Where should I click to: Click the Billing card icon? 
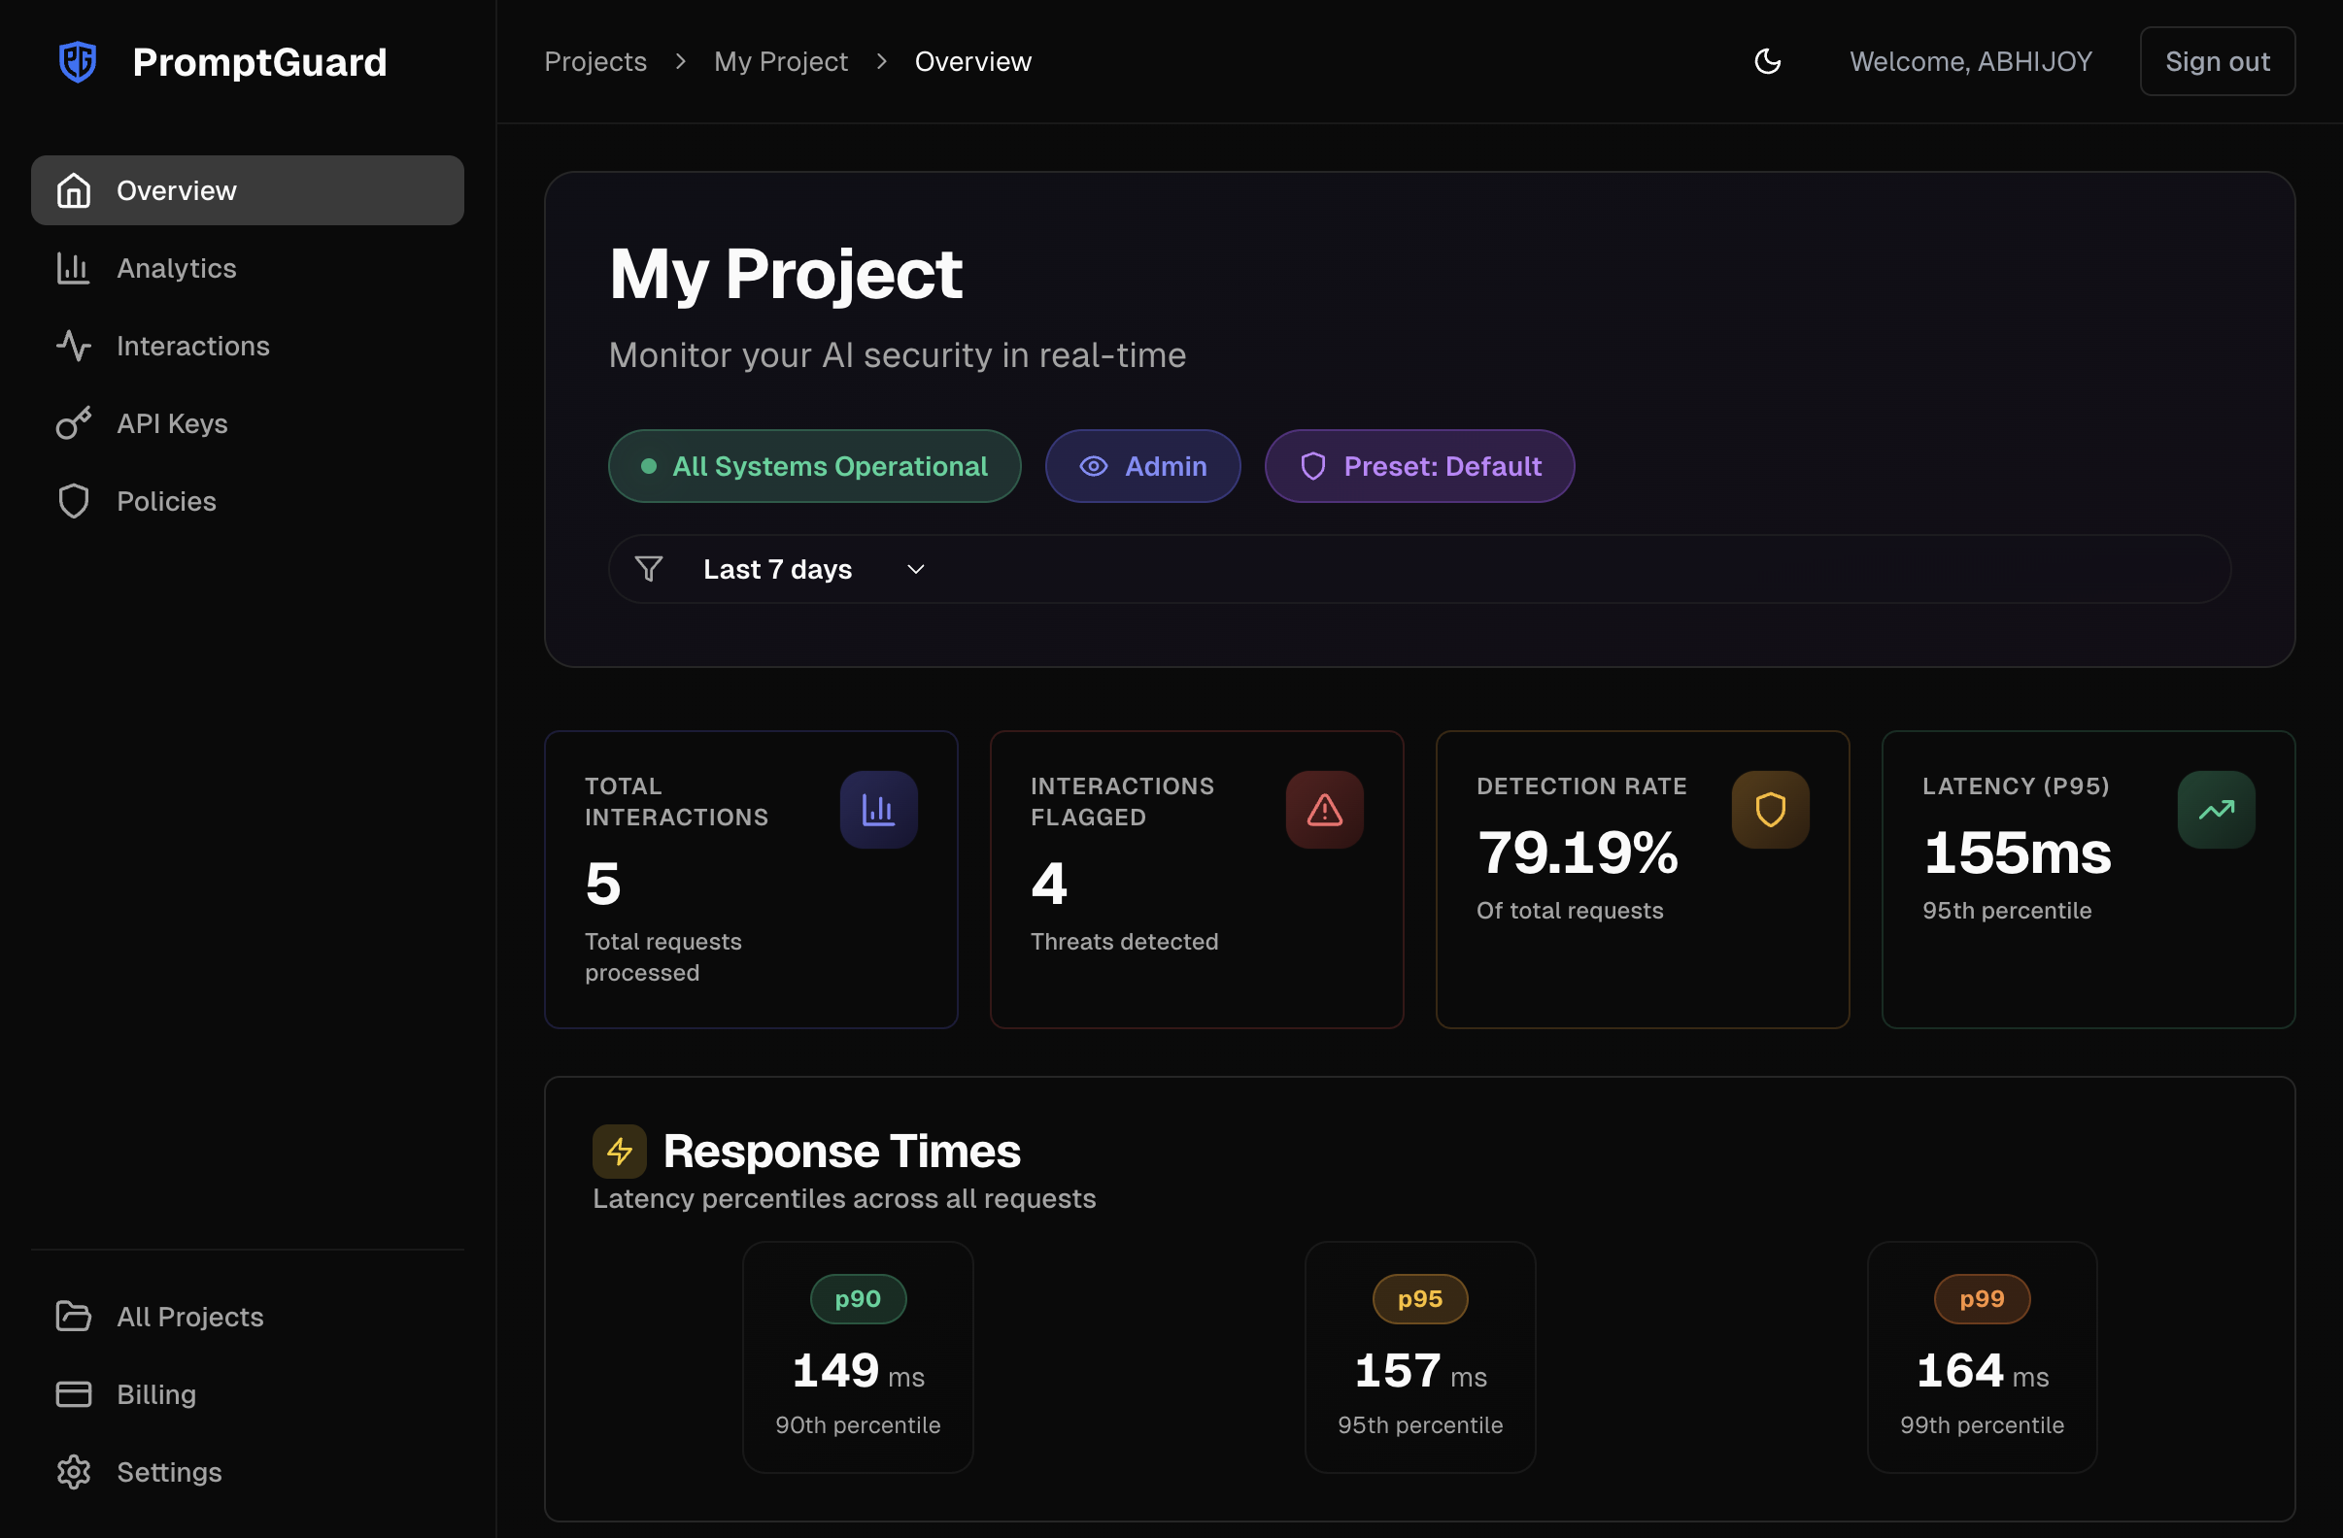coord(74,1394)
